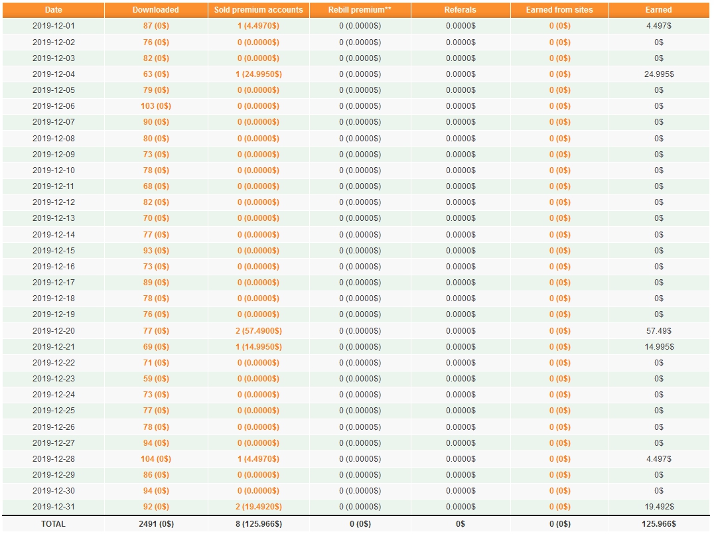The image size is (714, 536).
Task: Click the 103 (0$) downloaded link
Action: click(x=156, y=106)
